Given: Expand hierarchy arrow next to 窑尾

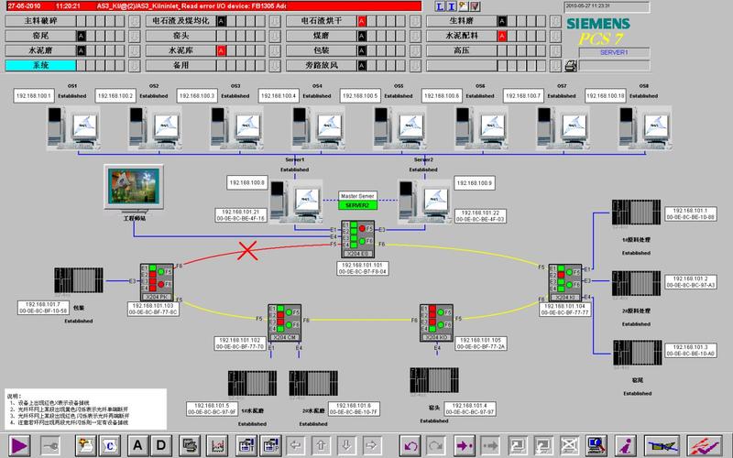Looking at the screenshot, I should 134,36.
